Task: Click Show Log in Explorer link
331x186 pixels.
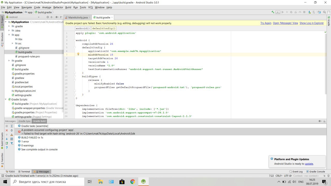Action: click(x=312, y=23)
